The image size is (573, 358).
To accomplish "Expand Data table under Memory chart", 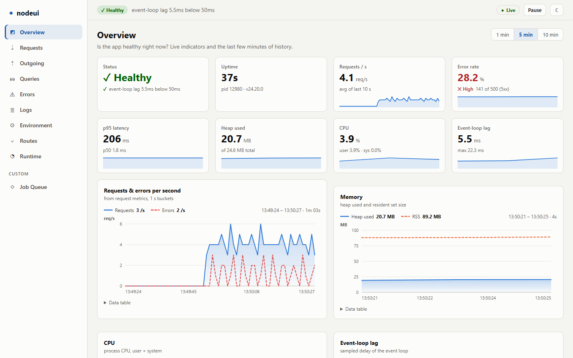I will 354,309.
